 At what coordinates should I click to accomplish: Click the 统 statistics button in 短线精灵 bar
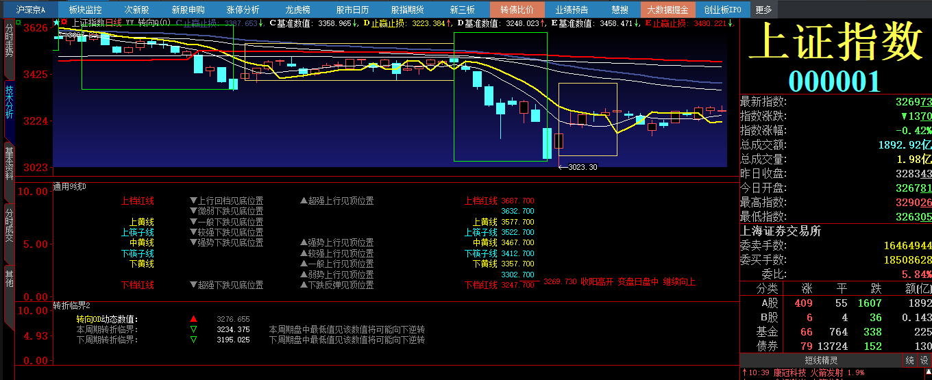tap(909, 360)
